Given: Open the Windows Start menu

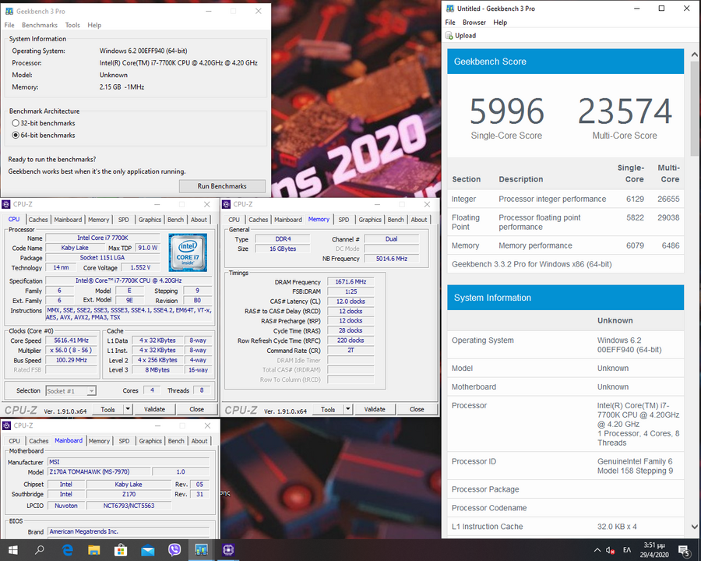Looking at the screenshot, I should pyautogui.click(x=12, y=550).
